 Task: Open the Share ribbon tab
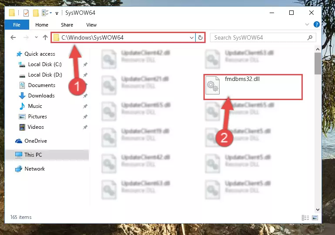pyautogui.click(x=67, y=25)
